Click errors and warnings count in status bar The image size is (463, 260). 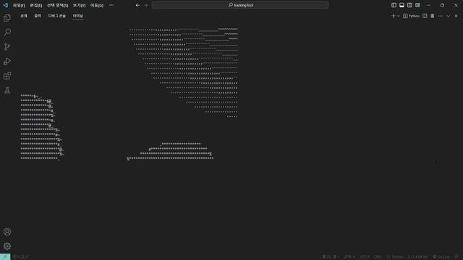[x=21, y=257]
